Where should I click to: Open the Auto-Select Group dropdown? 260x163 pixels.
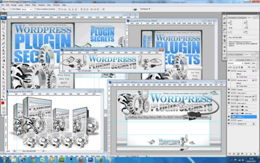click(26, 9)
